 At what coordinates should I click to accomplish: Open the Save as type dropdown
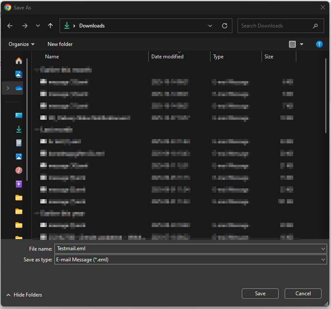[x=323, y=260]
